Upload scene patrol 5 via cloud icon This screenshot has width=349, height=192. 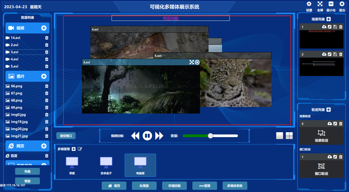pos(330,124)
